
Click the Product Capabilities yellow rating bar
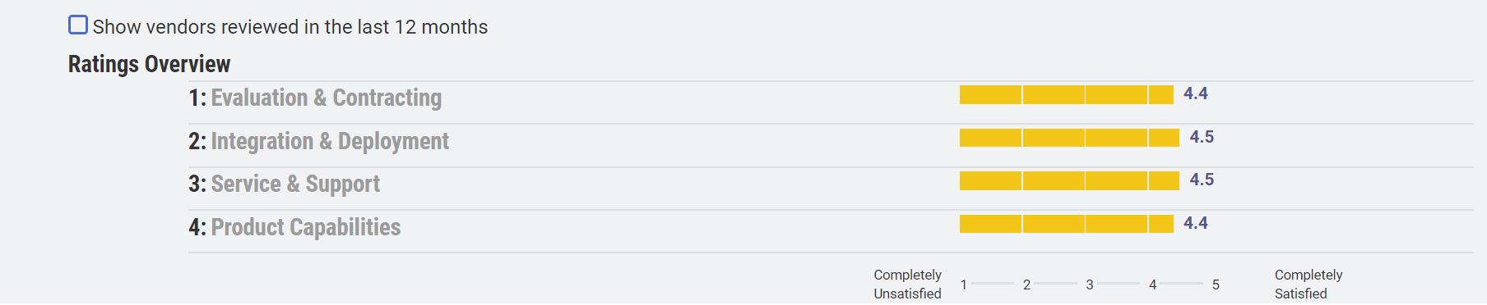[x=1067, y=224]
